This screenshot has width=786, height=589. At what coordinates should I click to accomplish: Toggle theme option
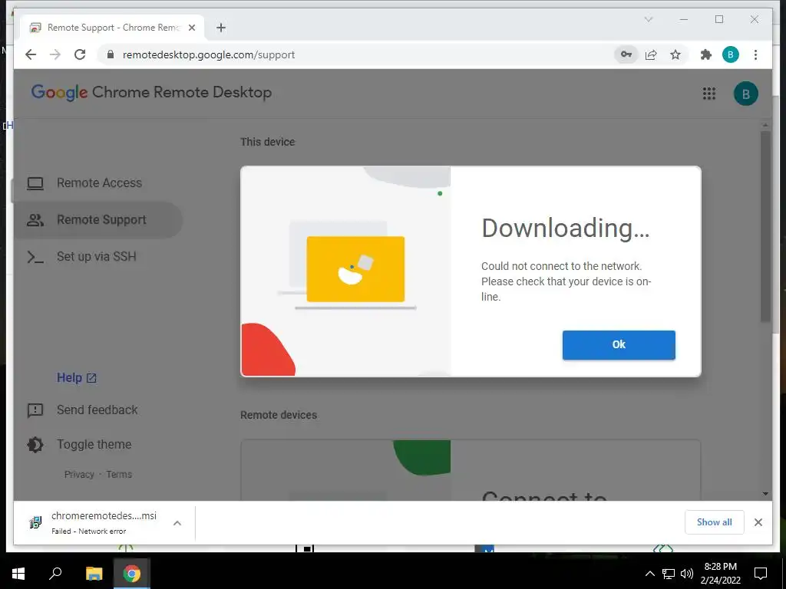(x=94, y=444)
